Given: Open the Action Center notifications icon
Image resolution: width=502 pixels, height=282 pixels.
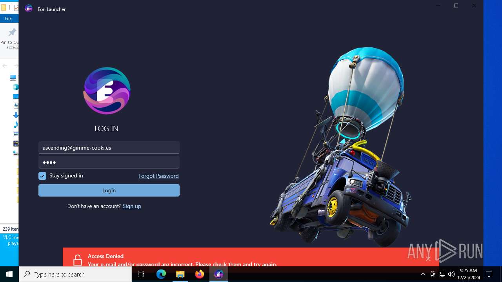Looking at the screenshot, I should (489, 274).
